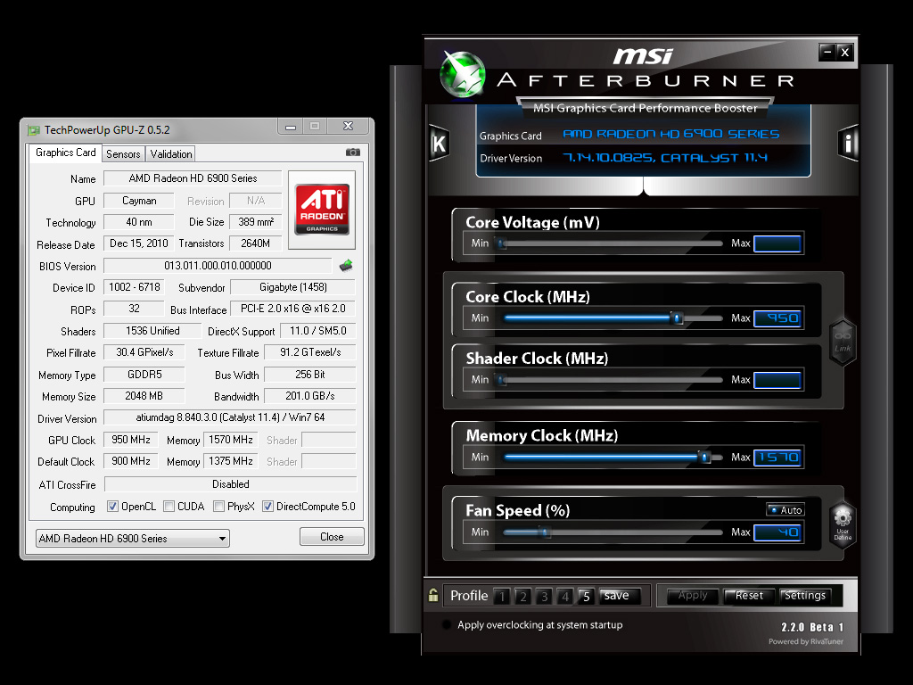This screenshot has width=913, height=685.
Task: Click the GPU Clock value 950 MHz
Action: pyautogui.click(x=131, y=440)
